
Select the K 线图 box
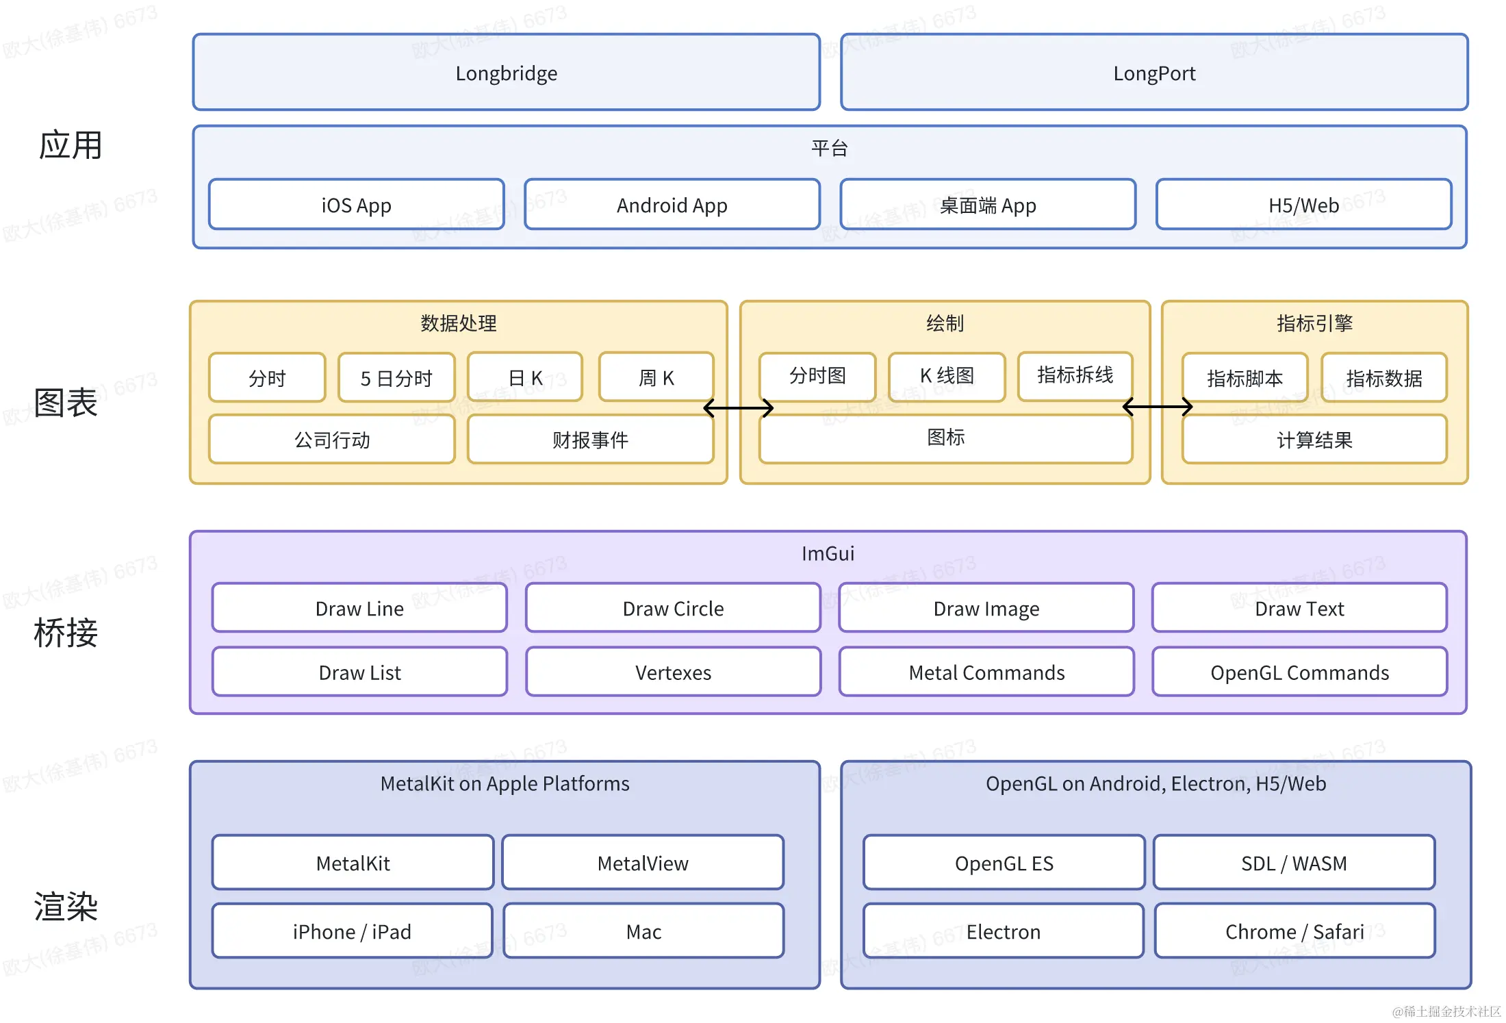pos(947,376)
